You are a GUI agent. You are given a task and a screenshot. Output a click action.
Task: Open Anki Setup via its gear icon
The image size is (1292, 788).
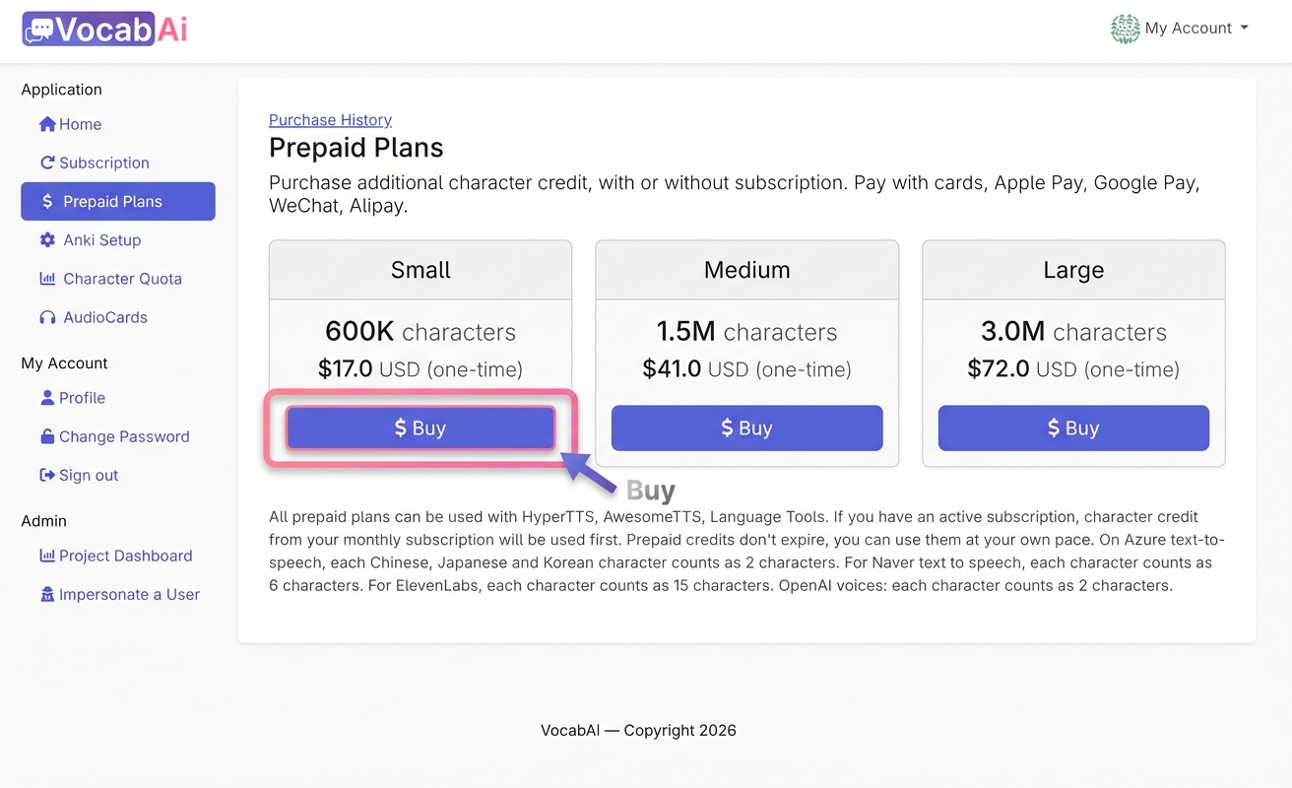[x=45, y=239]
